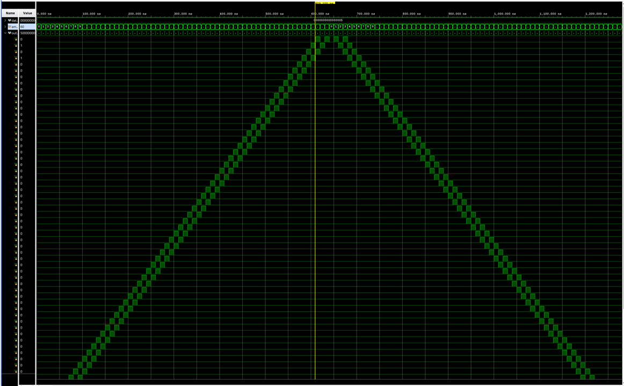
Task: Click the bus icon beside 'dat..'
Action: pos(10,20)
